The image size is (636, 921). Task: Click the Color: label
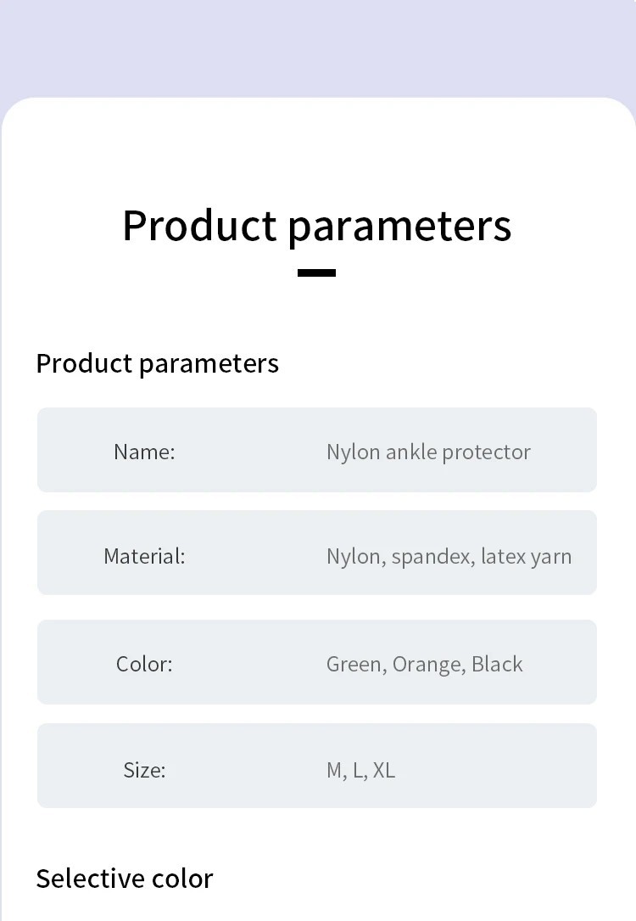point(144,665)
